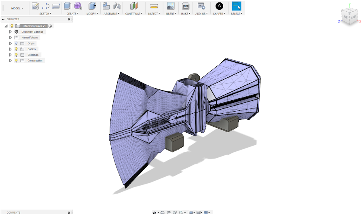Open the MODEL workspace dropdown
364x214 pixels.
[17, 8]
